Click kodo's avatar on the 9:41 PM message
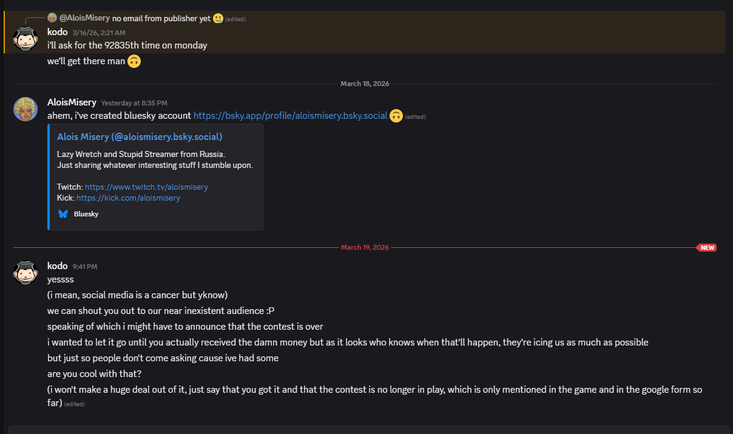This screenshot has width=733, height=434. click(25, 272)
